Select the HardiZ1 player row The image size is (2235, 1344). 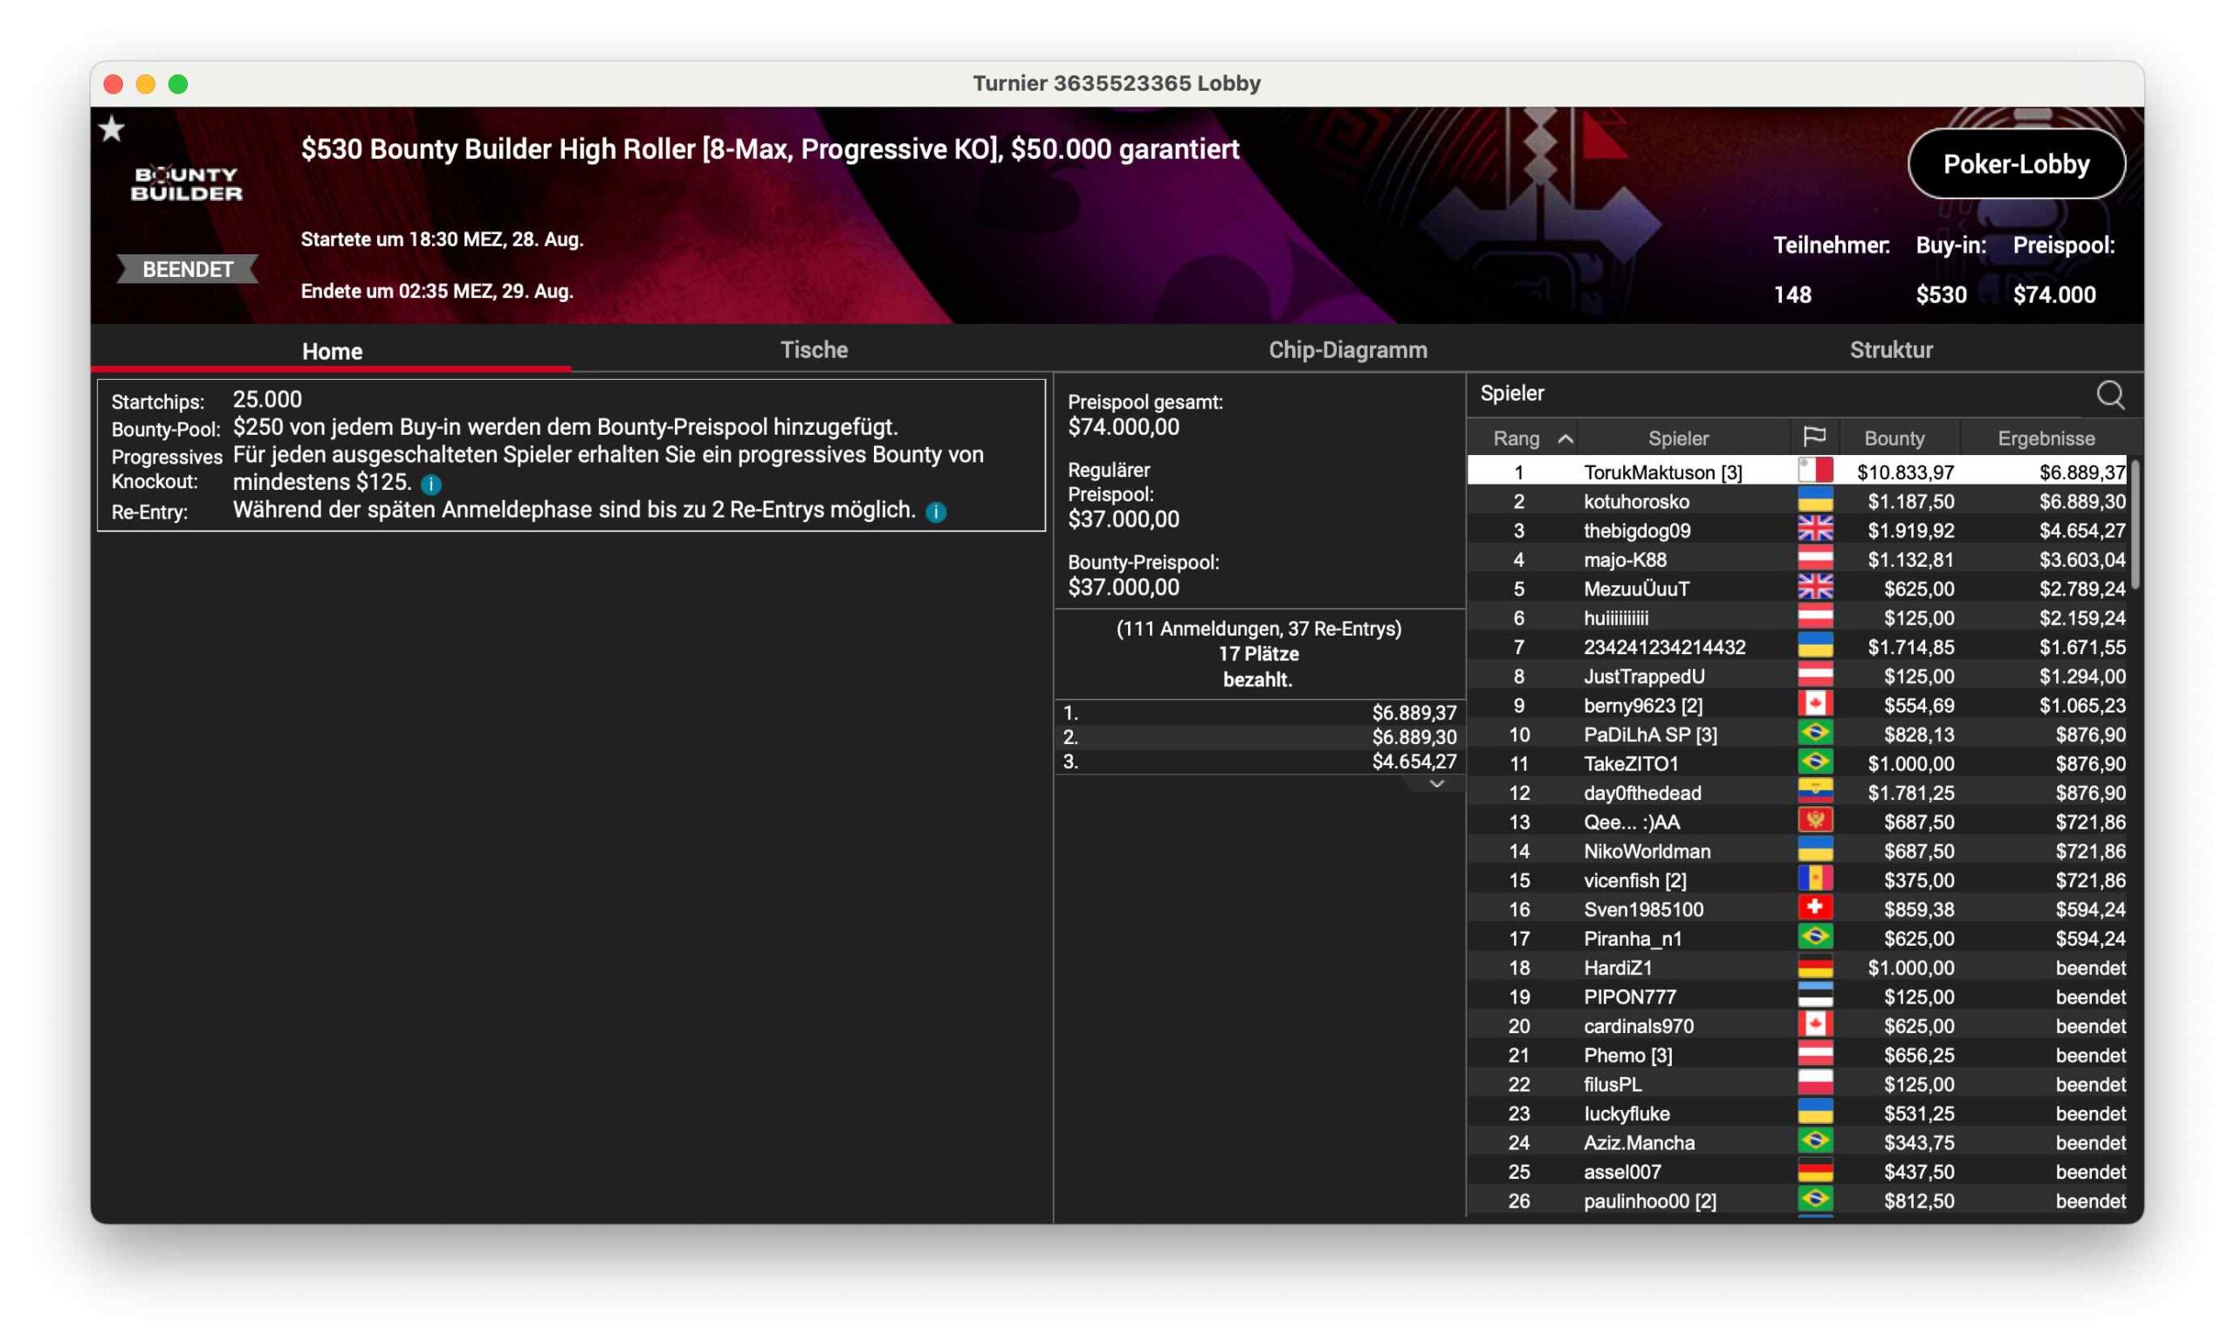[1617, 968]
